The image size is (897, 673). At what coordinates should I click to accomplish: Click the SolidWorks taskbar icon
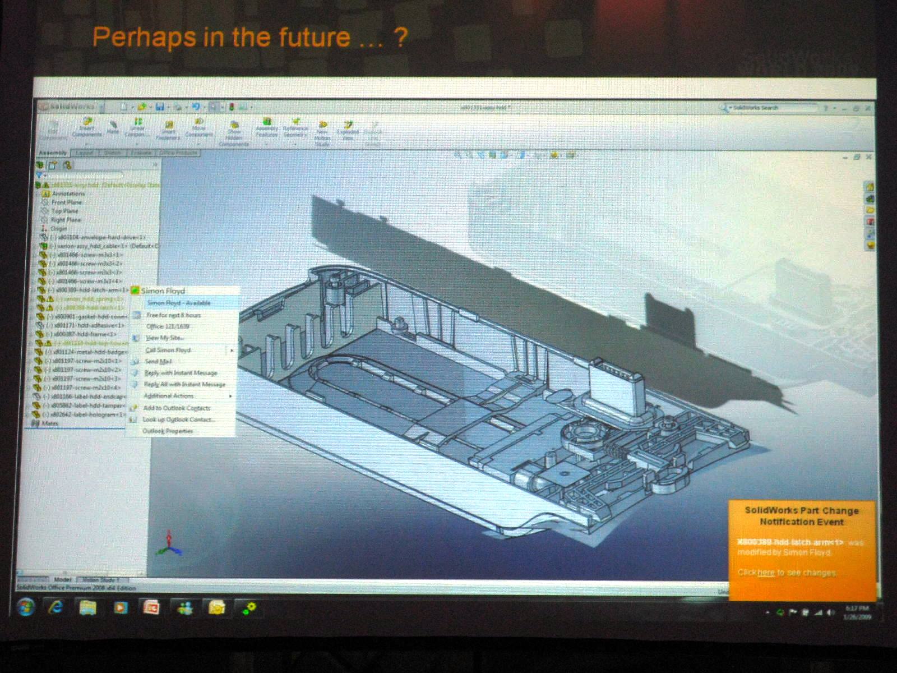pos(249,607)
